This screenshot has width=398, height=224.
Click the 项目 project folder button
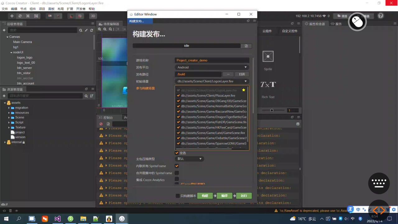pyautogui.click(x=342, y=16)
